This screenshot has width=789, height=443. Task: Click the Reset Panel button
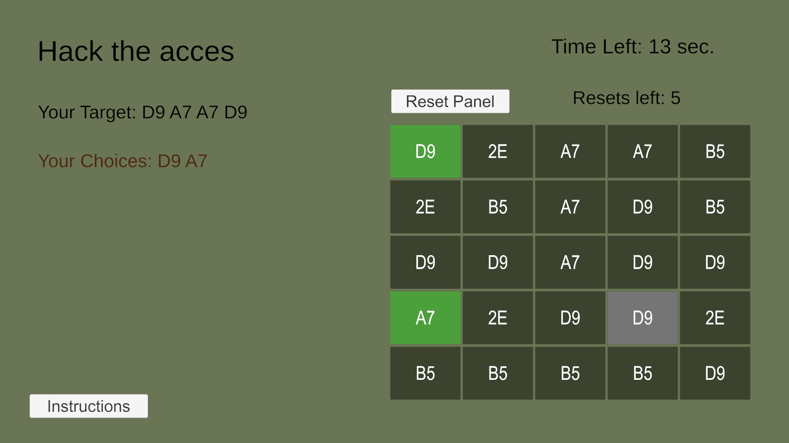tap(450, 101)
